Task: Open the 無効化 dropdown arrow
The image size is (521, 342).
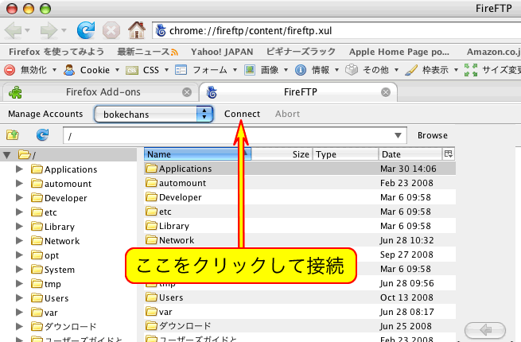Action: pos(55,70)
